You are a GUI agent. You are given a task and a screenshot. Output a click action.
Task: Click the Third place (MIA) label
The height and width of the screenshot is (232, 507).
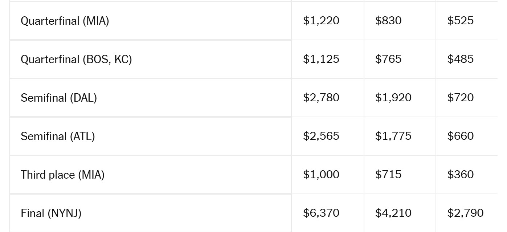[63, 175]
